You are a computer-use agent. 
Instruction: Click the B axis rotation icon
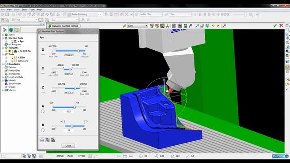click(43, 130)
